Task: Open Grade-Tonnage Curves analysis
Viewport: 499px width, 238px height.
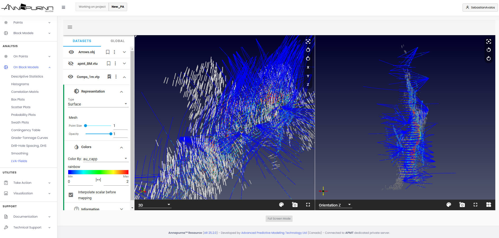Action: [x=29, y=138]
